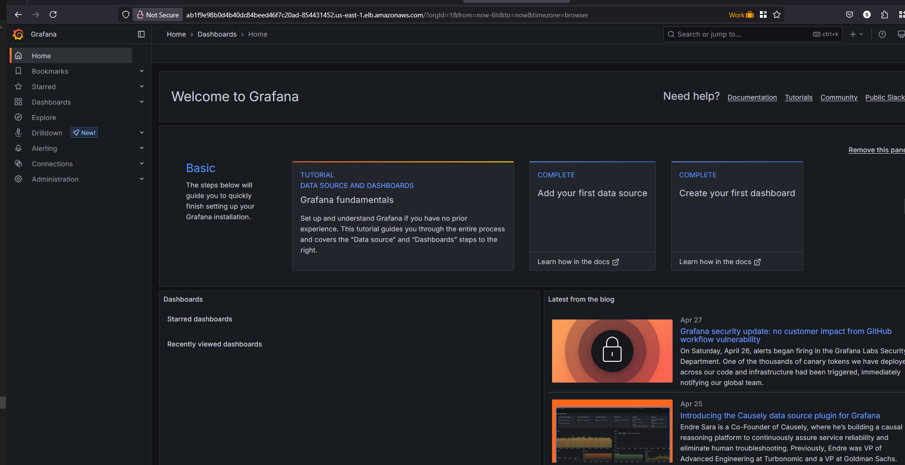Expand the Bookmarks section chevron
This screenshot has width=905, height=465.
point(142,71)
